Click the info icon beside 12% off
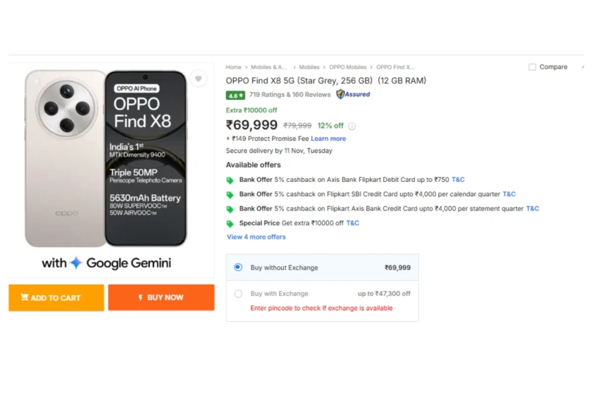Image resolution: width=602 pixels, height=401 pixels. point(352,126)
